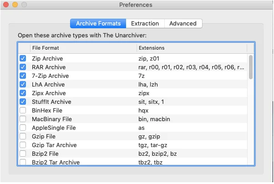The width and height of the screenshot is (274, 184).
Task: Toggle the Zipx Archive checkbox off
Action: (x=23, y=93)
